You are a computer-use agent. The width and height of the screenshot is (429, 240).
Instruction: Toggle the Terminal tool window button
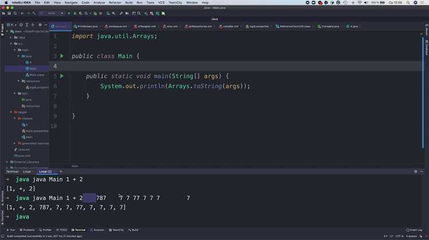pos(78,230)
